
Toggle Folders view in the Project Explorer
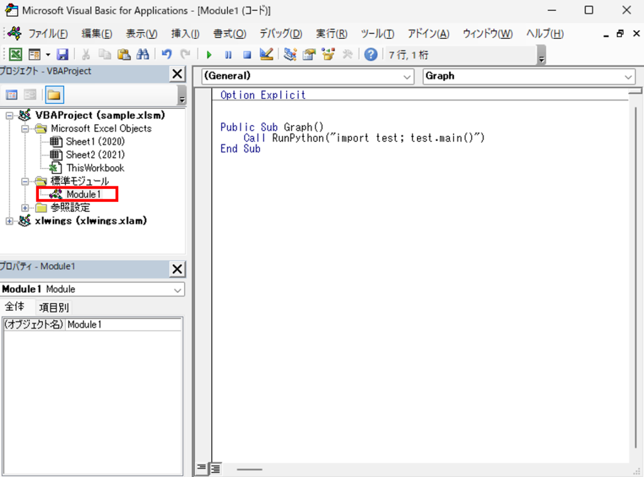pyautogui.click(x=53, y=94)
